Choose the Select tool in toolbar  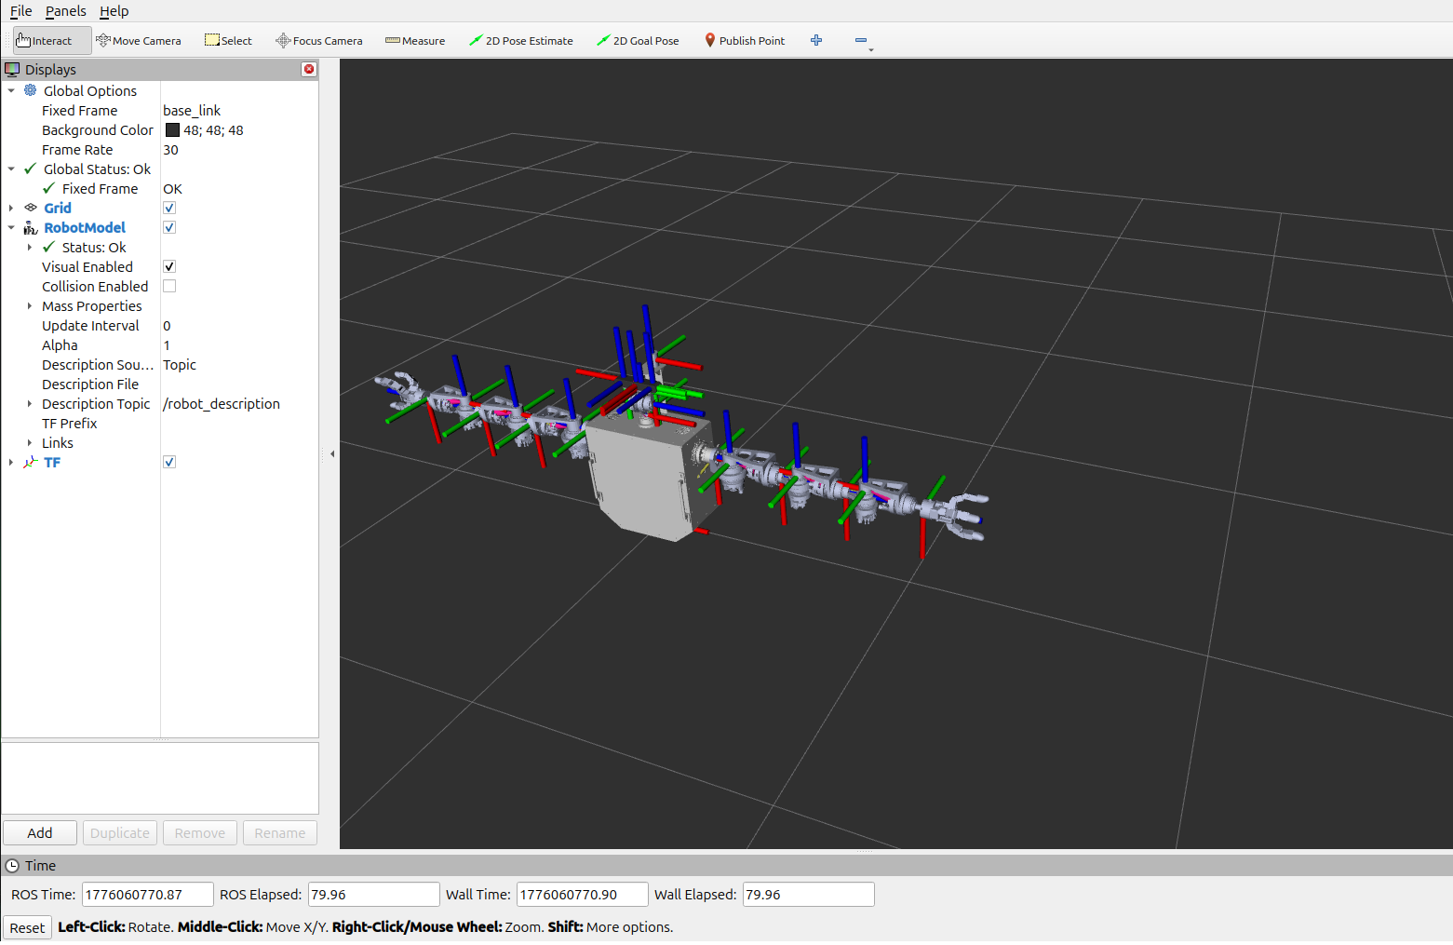pos(228,41)
